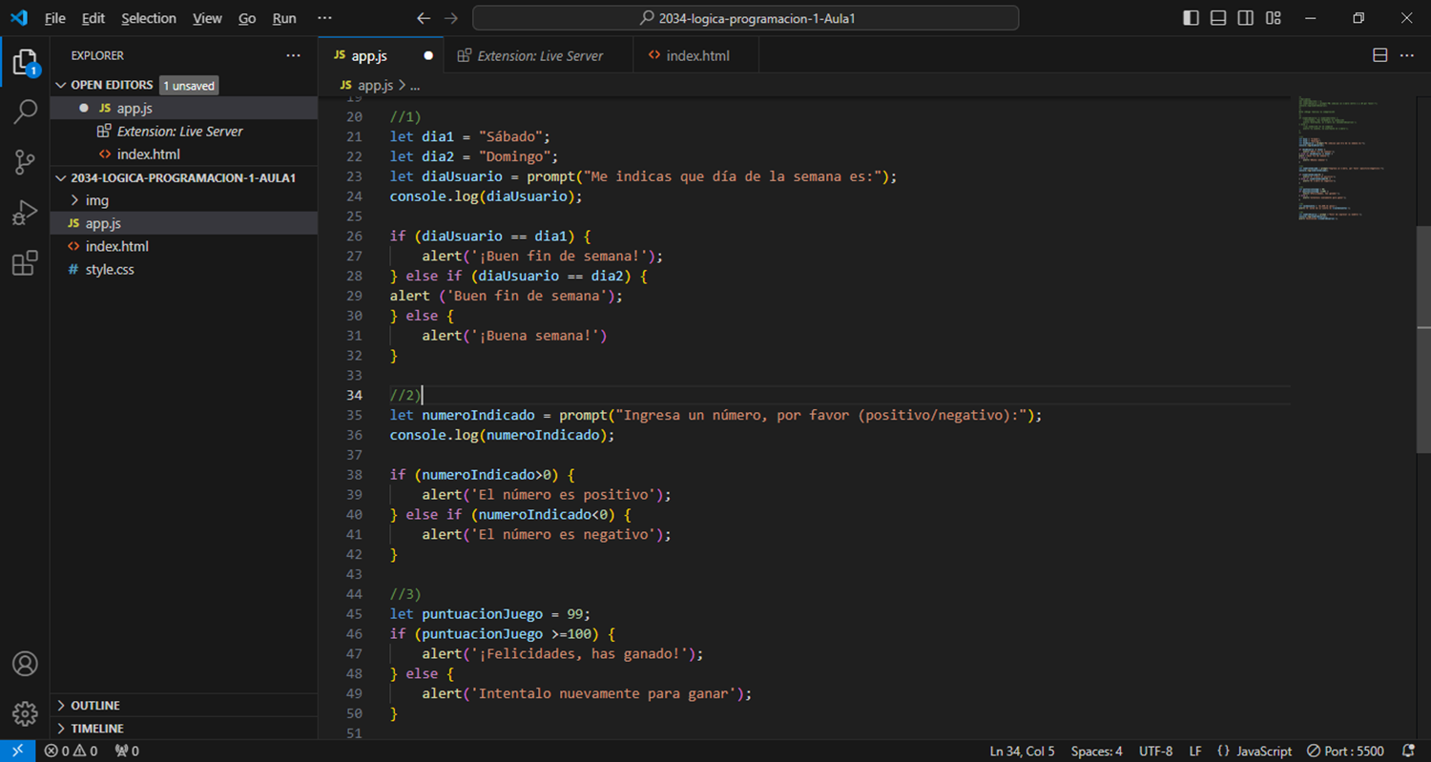The height and width of the screenshot is (762, 1431).
Task: Go forward with the right arrow
Action: click(x=452, y=18)
